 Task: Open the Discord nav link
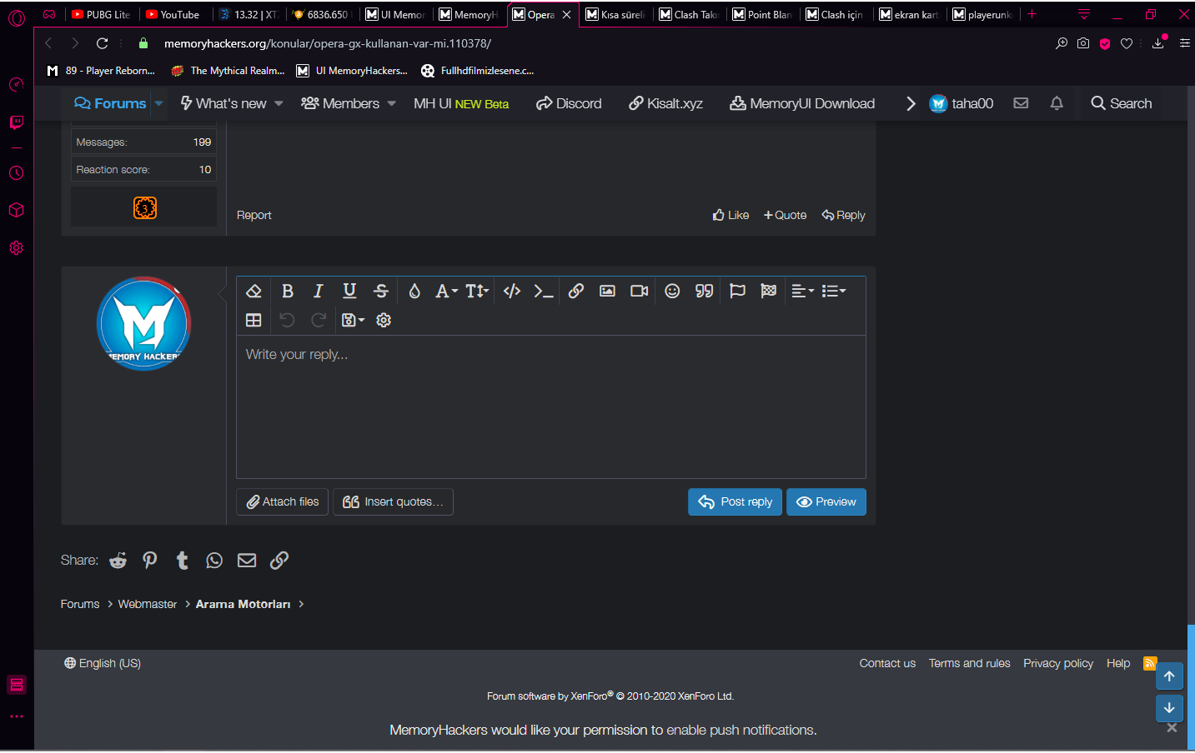click(569, 104)
